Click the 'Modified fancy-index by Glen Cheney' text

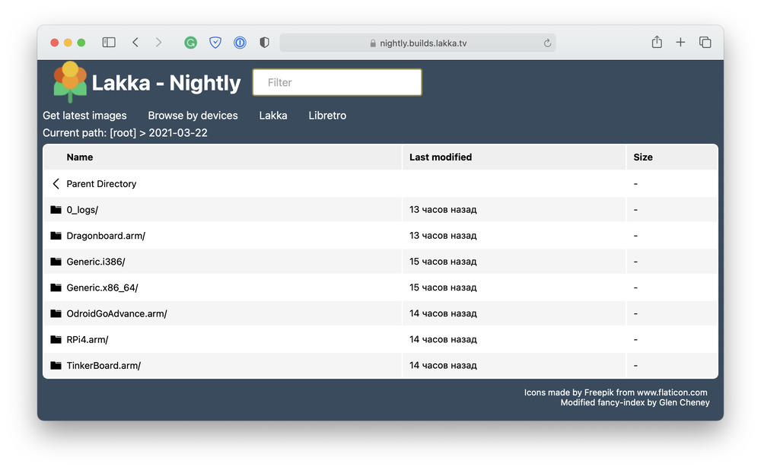coord(635,402)
